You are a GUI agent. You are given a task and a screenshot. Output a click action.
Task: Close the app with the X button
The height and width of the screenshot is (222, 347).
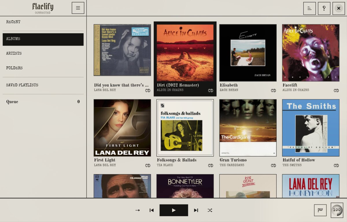click(339, 8)
